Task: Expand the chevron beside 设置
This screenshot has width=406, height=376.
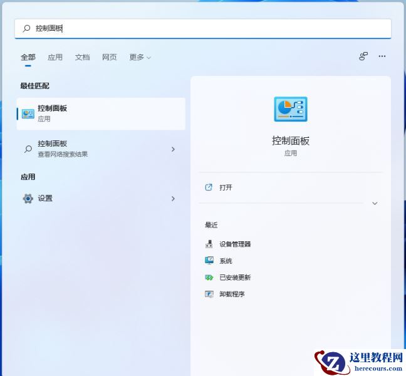Action: pos(173,199)
